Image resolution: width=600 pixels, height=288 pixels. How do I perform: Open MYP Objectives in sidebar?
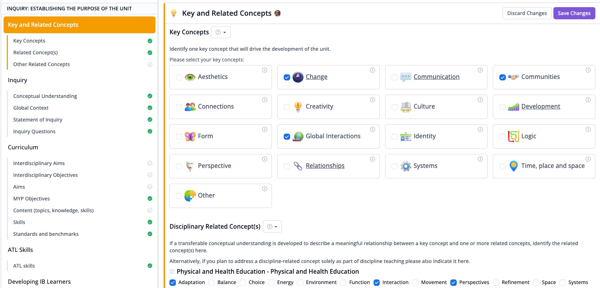32,199
